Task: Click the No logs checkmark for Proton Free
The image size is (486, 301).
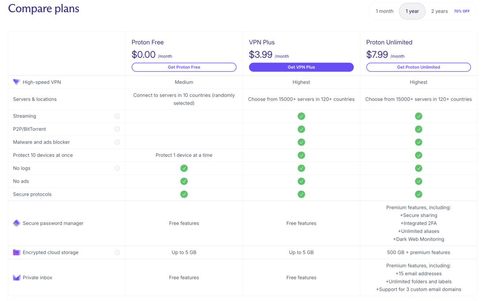Action: 184,168
